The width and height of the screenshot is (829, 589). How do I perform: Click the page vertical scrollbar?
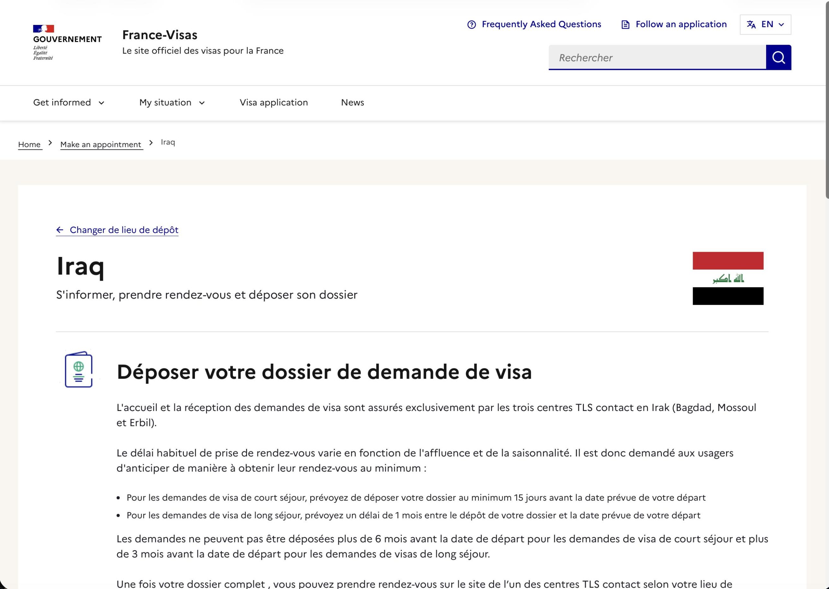(827, 100)
